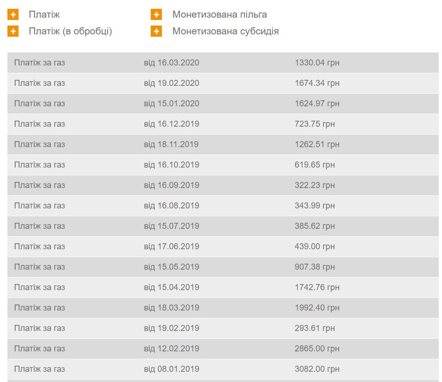
Task: Click the payment dated 15.04.2019
Action: tap(171, 287)
